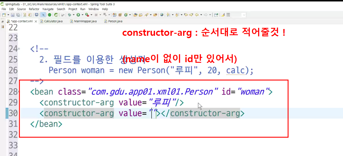
Task: Open the File menu
Action: pos(4,9)
